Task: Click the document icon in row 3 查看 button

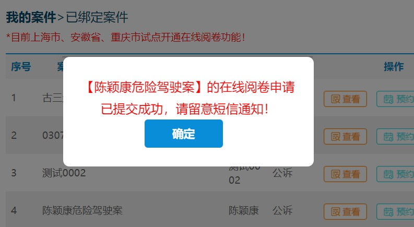Action: (336, 174)
